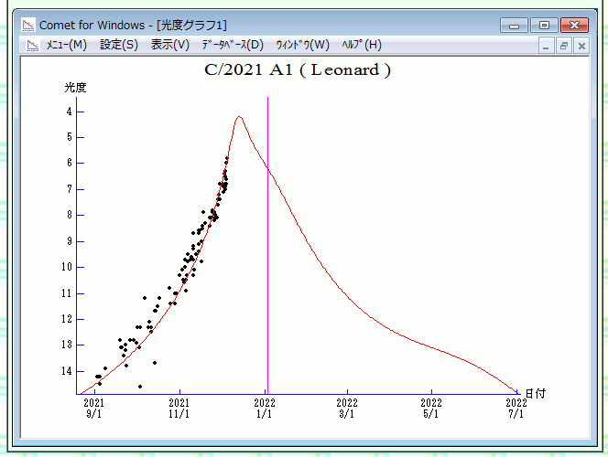Viewport: 608px width, 457px height.
Task: Close the Comet for Windows application
Action: coord(574,25)
